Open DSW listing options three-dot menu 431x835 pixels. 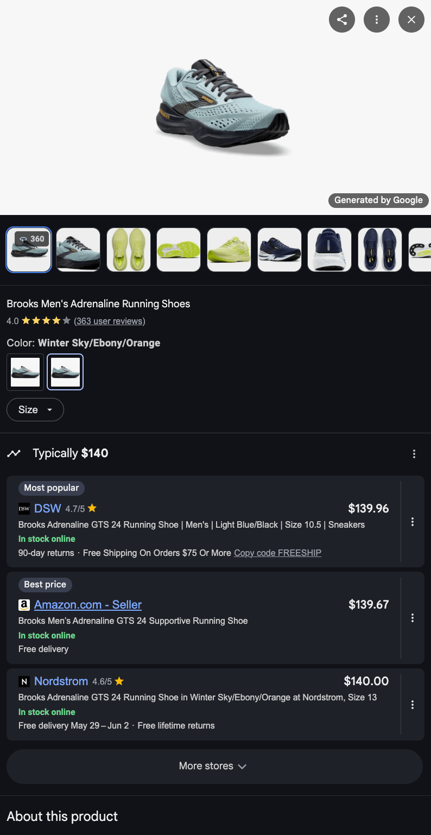click(413, 522)
